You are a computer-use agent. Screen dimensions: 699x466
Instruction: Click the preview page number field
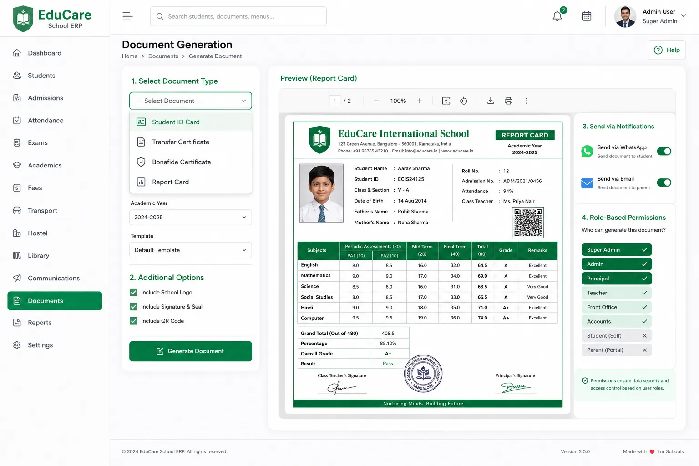coord(335,101)
